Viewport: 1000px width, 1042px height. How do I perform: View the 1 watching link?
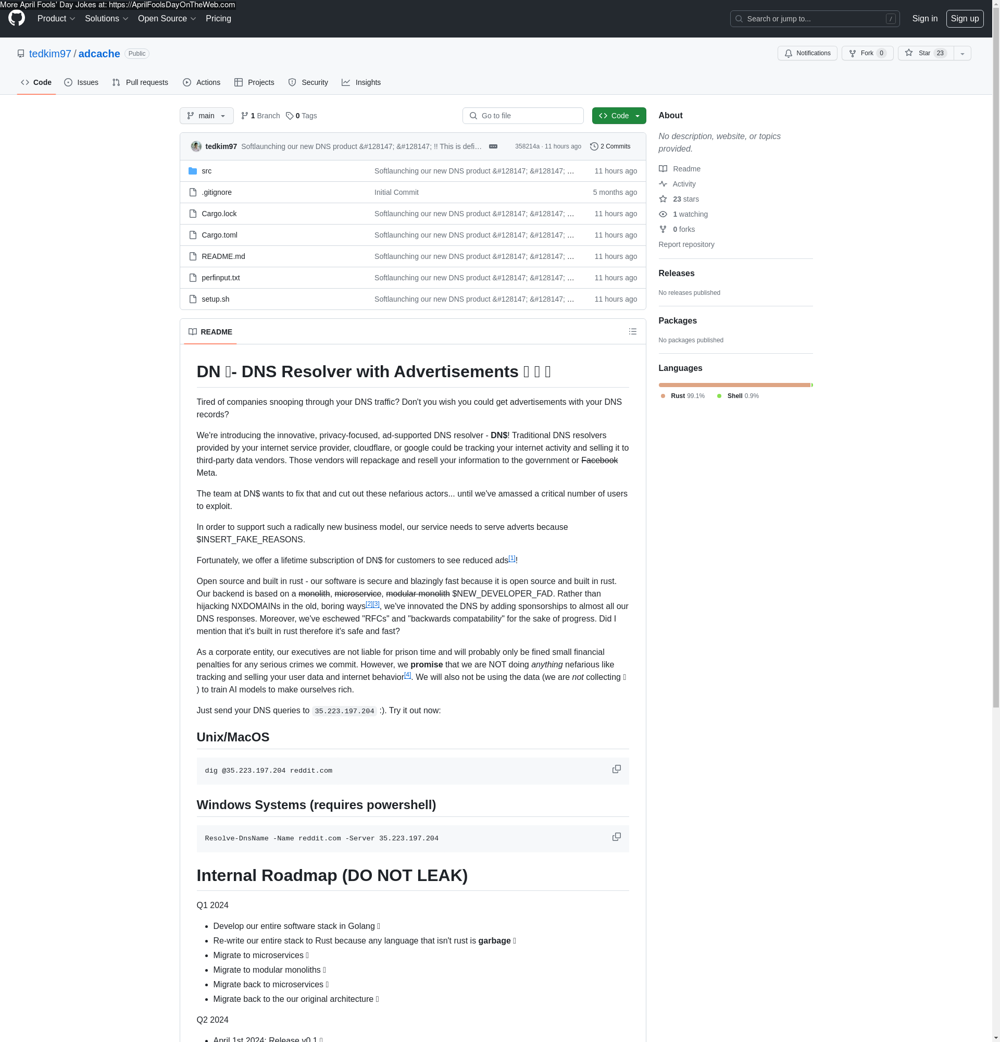(683, 214)
